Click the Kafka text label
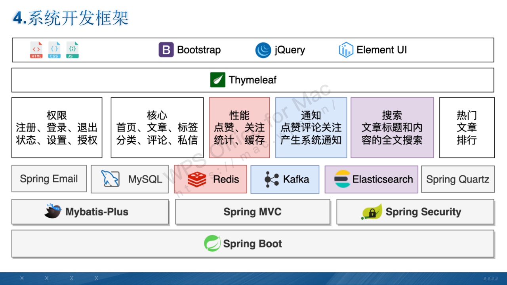Viewport: 507px width, 285px height. [296, 179]
